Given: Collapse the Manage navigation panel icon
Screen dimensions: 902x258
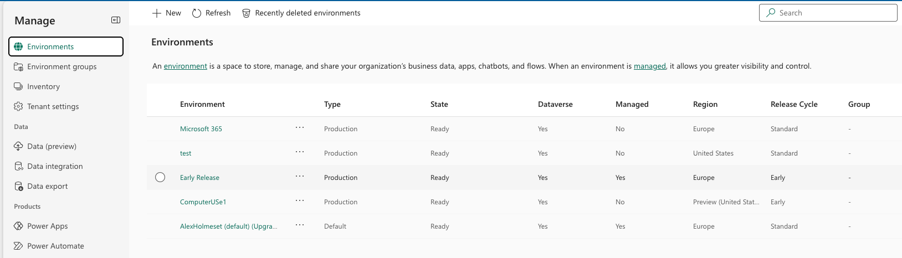Looking at the screenshot, I should [x=116, y=20].
